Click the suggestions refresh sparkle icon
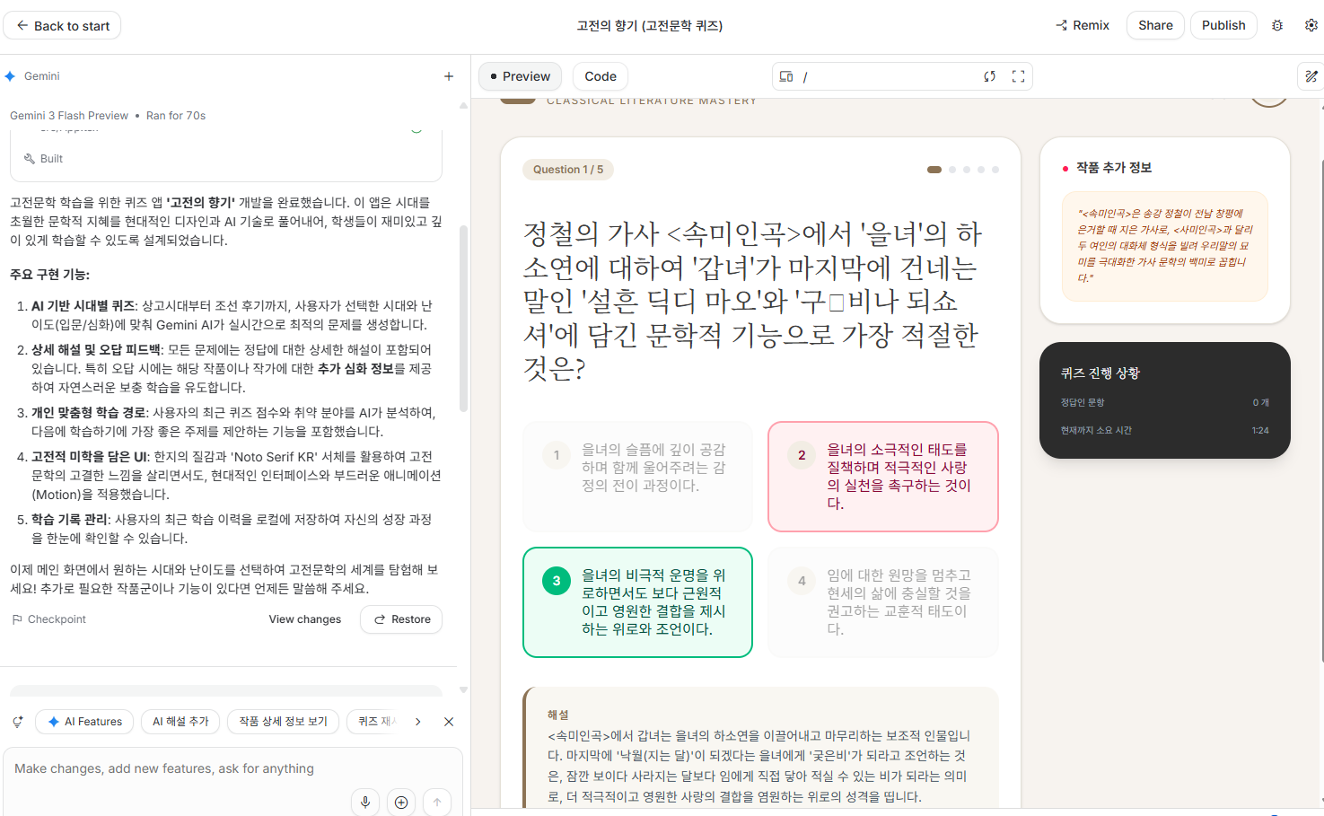This screenshot has height=816, width=1324. click(17, 722)
